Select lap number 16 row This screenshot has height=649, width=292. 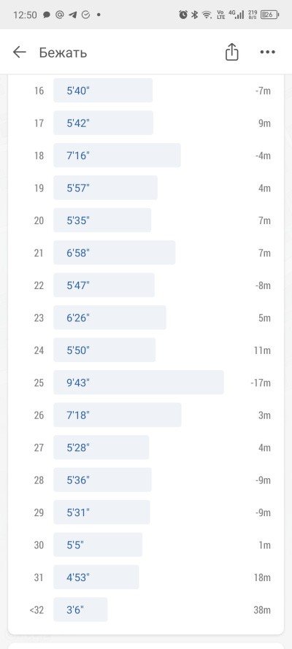coord(146,91)
